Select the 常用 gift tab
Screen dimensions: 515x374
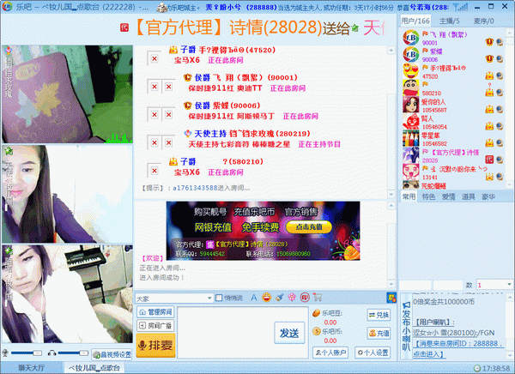tap(409, 196)
